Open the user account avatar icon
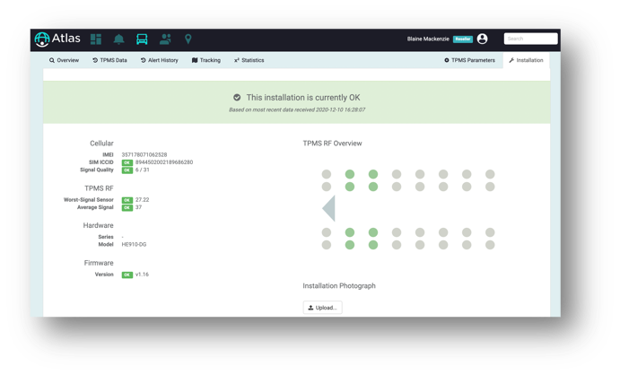The height and width of the screenshot is (375, 620). (482, 39)
